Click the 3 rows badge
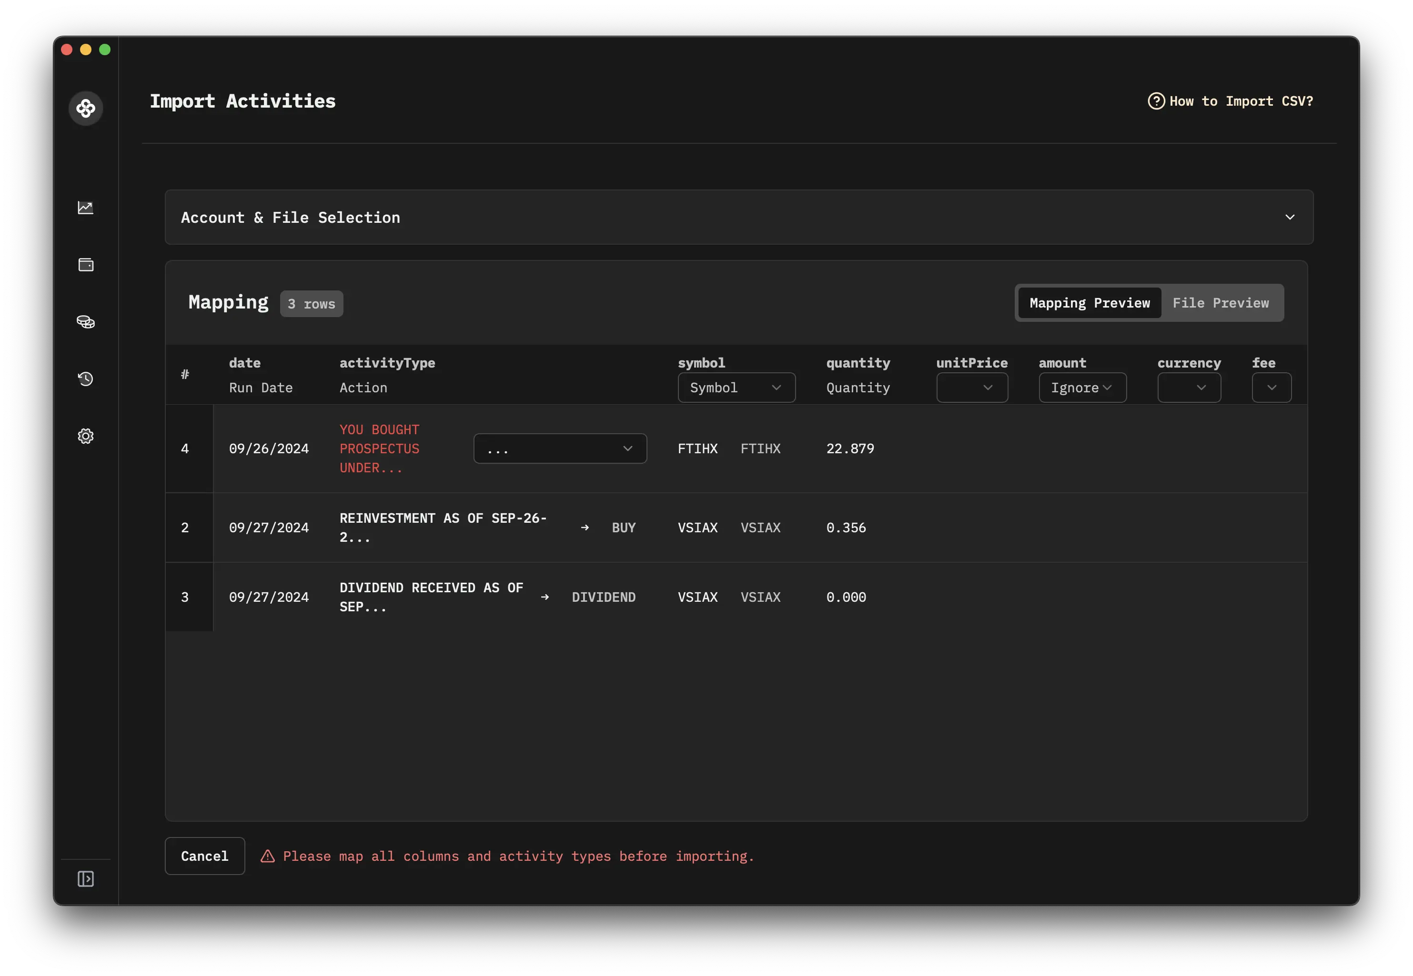 (312, 303)
